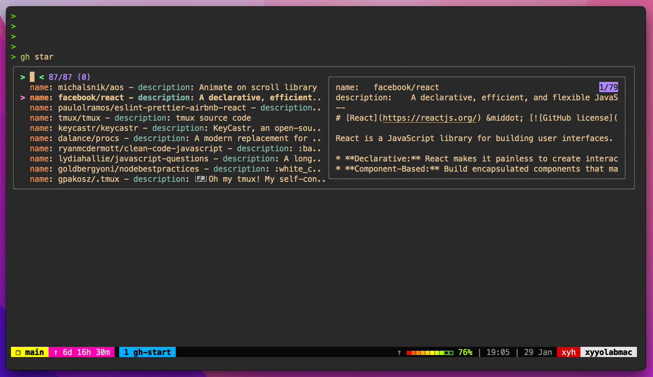The image size is (653, 377).
Task: Click the fzf search input cursor
Action: pyautogui.click(x=32, y=77)
